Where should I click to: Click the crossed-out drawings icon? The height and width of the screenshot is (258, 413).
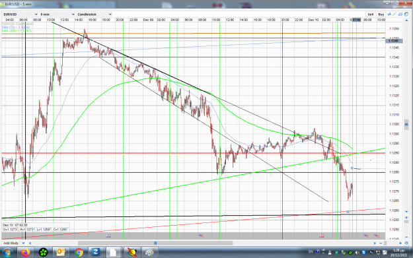(x=400, y=15)
